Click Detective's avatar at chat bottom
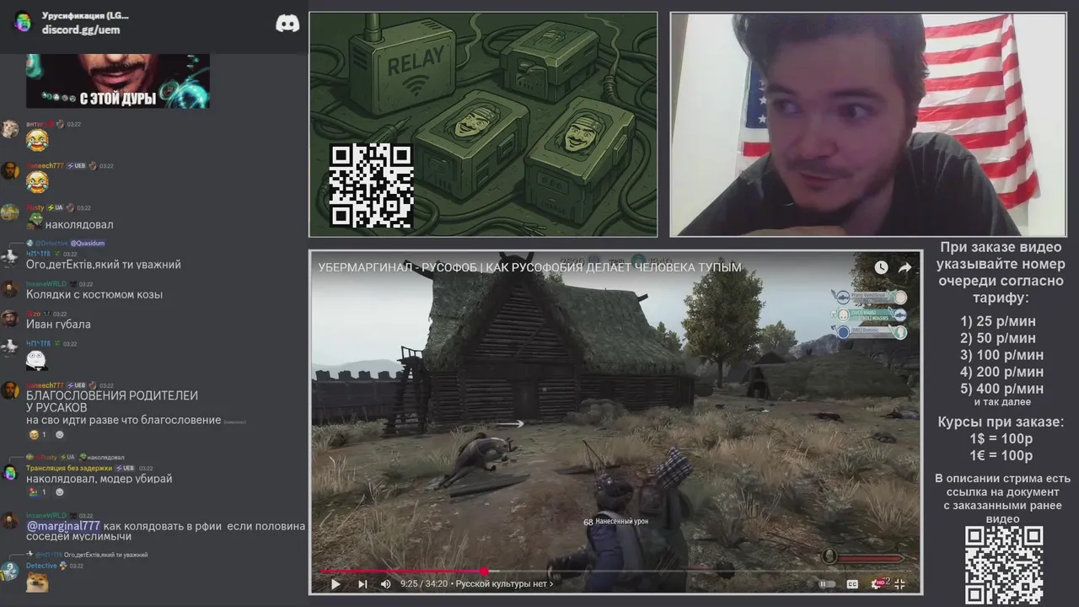 [x=10, y=571]
